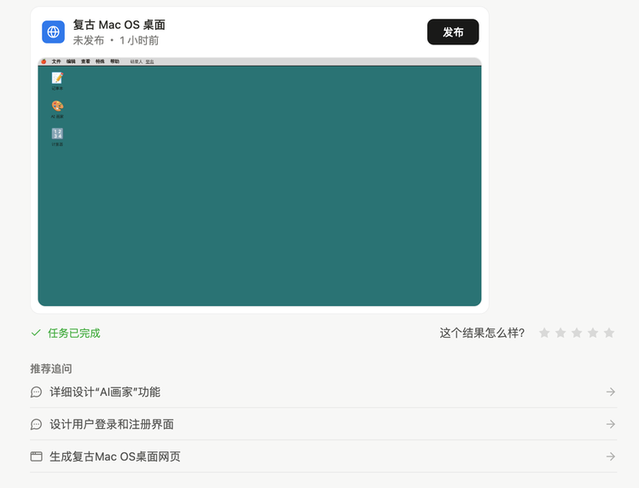
Task: Click arrow beside 生成复古Mac OS桌面网页
Action: pyautogui.click(x=610, y=457)
